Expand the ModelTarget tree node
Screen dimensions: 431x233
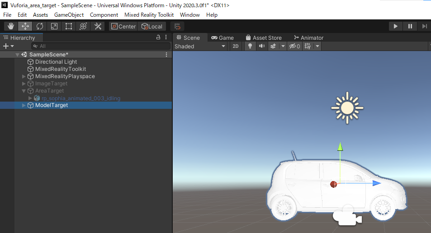[24, 105]
